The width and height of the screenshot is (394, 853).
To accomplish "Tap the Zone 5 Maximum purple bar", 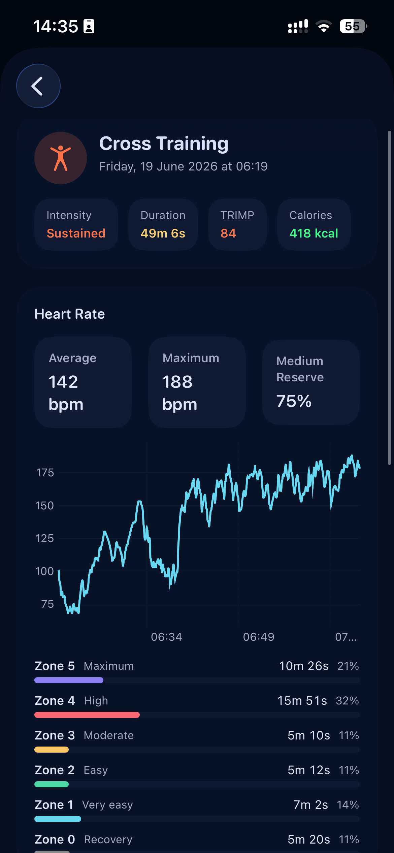I will coord(69,680).
